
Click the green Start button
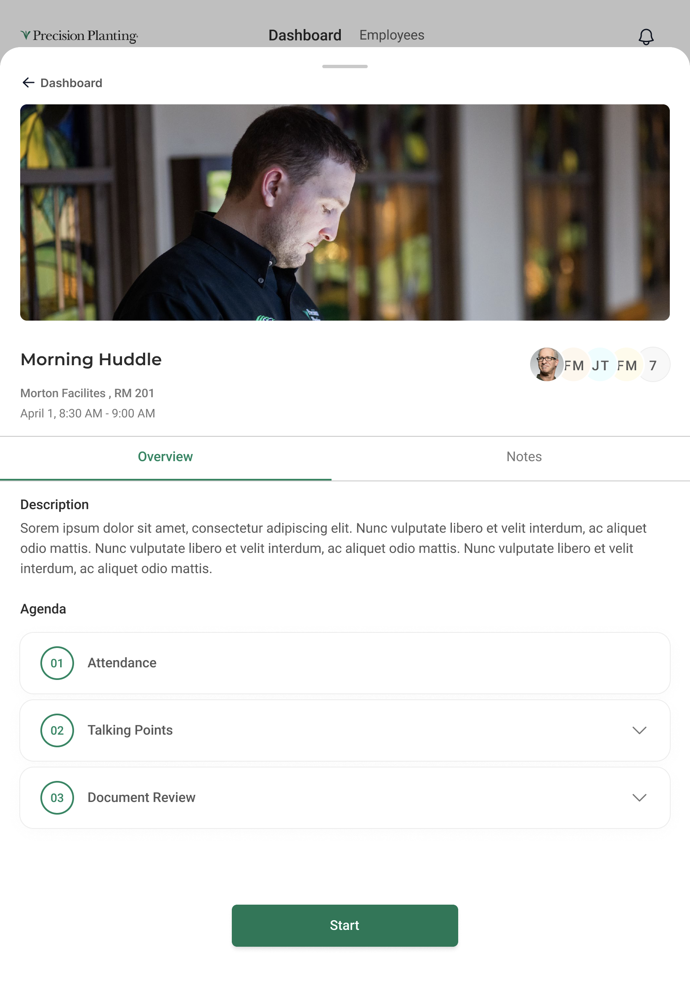point(345,925)
